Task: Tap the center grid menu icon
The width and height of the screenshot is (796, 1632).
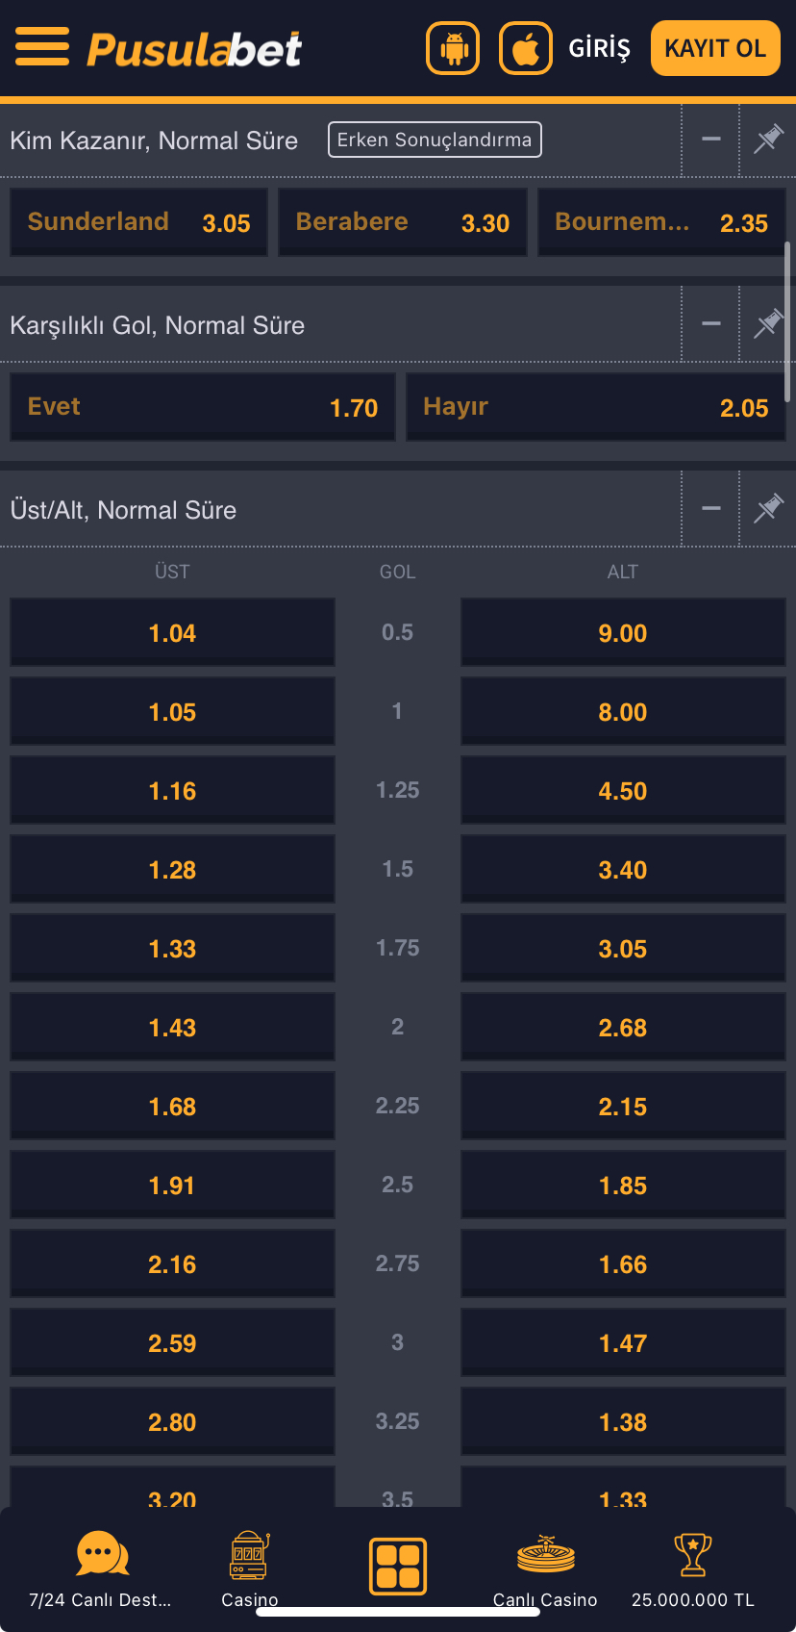Action: (x=398, y=1566)
